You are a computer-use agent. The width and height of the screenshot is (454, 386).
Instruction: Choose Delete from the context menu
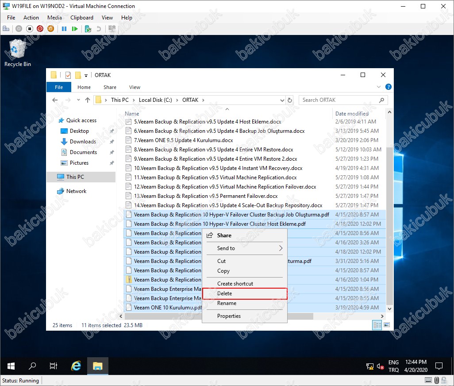pyautogui.click(x=244, y=293)
